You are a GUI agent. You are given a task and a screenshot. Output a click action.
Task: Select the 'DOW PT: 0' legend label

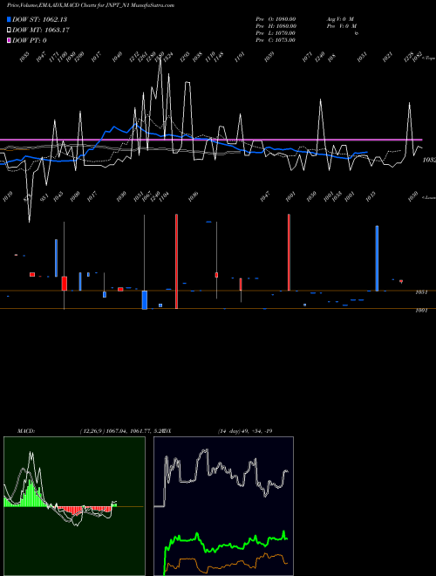pos(30,40)
